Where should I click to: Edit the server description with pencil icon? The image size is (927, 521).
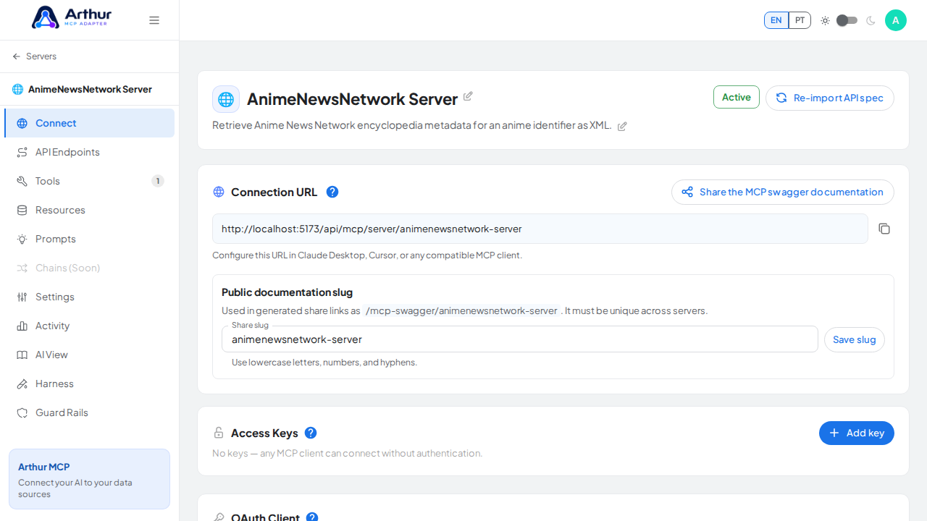622,126
